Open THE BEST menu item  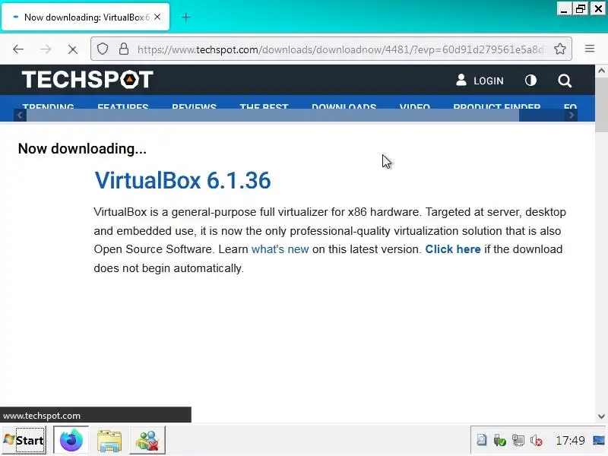click(264, 106)
